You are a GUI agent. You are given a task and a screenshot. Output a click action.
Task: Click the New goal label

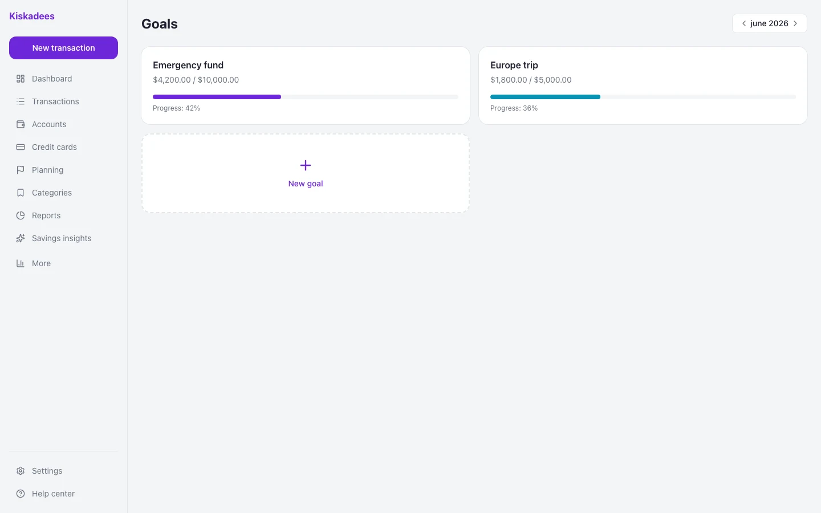pyautogui.click(x=306, y=184)
